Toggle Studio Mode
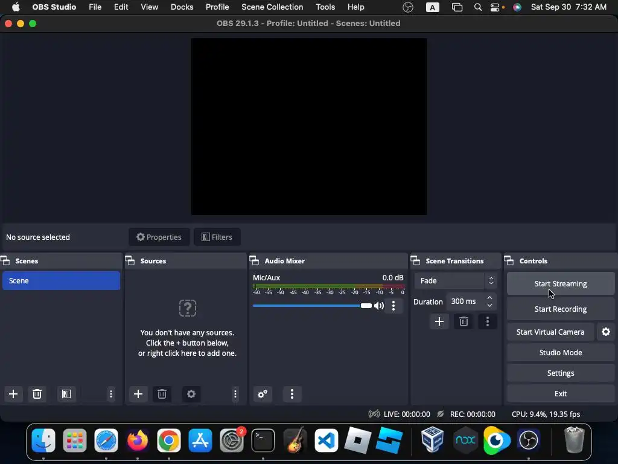Viewport: 618px width, 464px height. point(561,352)
